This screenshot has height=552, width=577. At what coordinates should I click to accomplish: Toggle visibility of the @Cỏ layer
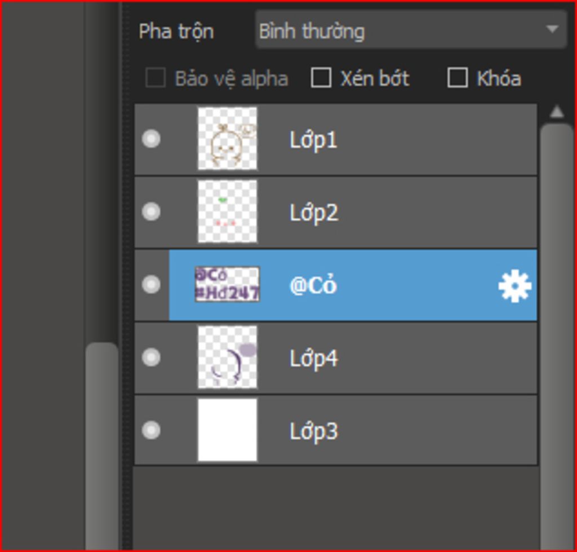[151, 284]
